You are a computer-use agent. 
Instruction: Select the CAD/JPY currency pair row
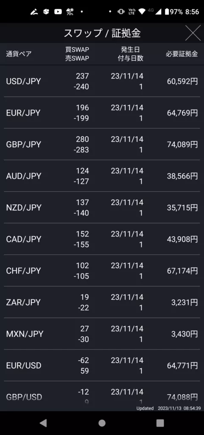(102, 239)
